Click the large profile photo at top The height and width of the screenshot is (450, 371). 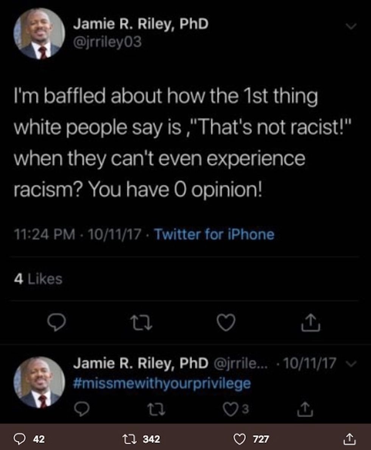[39, 34]
